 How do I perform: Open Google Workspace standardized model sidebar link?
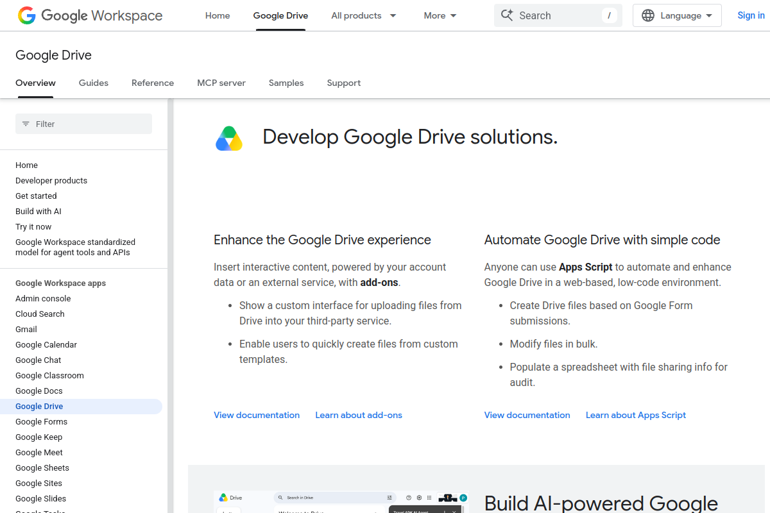tap(75, 247)
